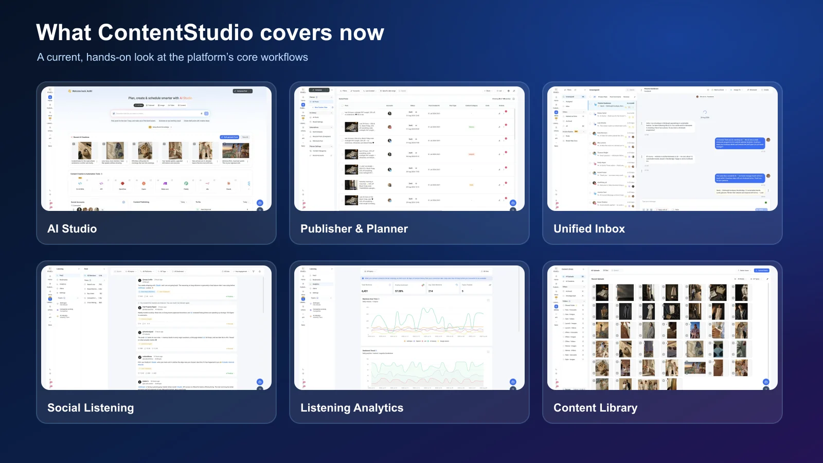
Task: Click the blue chatbot bubble in Publisher & Planner card
Action: [513, 203]
